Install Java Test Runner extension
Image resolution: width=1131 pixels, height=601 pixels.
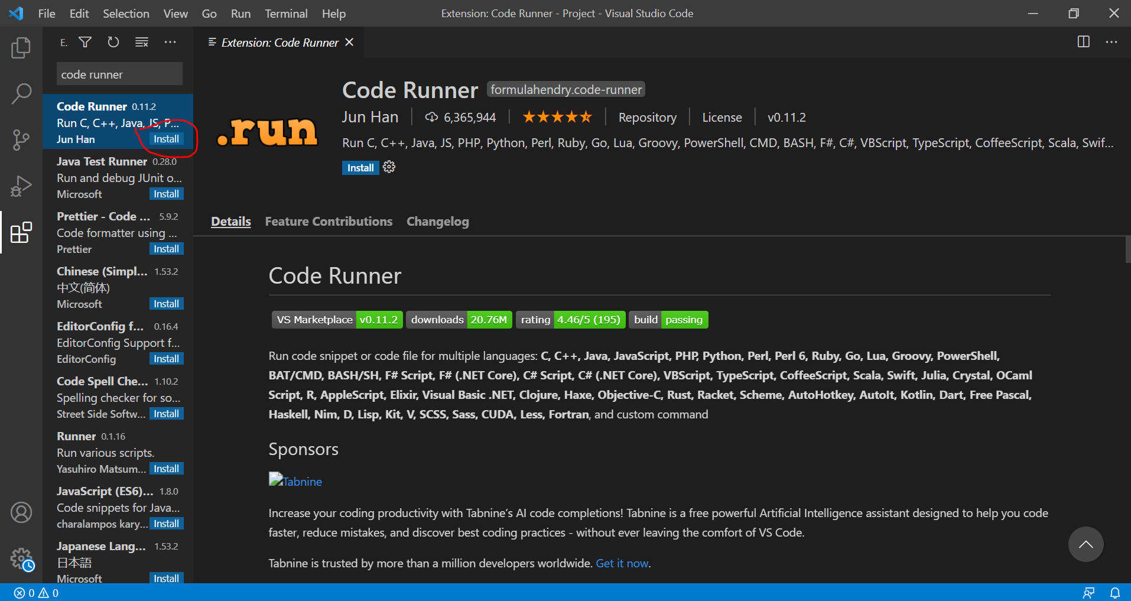tap(166, 194)
